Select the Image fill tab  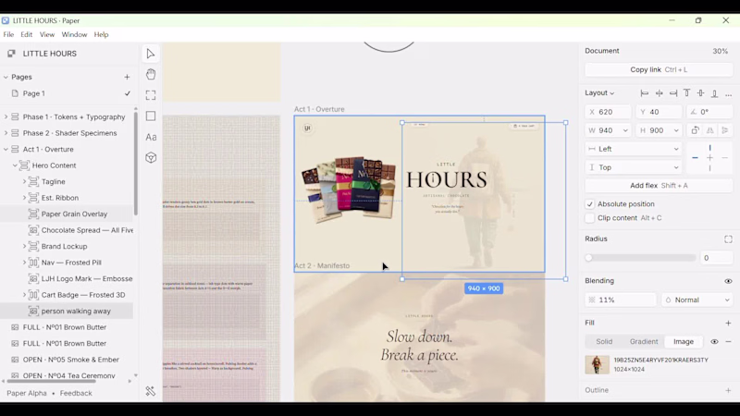coord(684,341)
